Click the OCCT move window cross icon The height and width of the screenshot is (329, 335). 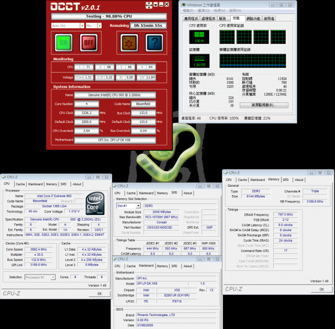pos(149,5)
